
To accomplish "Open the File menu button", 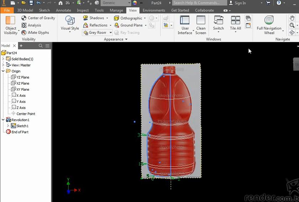I will pos(7,10).
